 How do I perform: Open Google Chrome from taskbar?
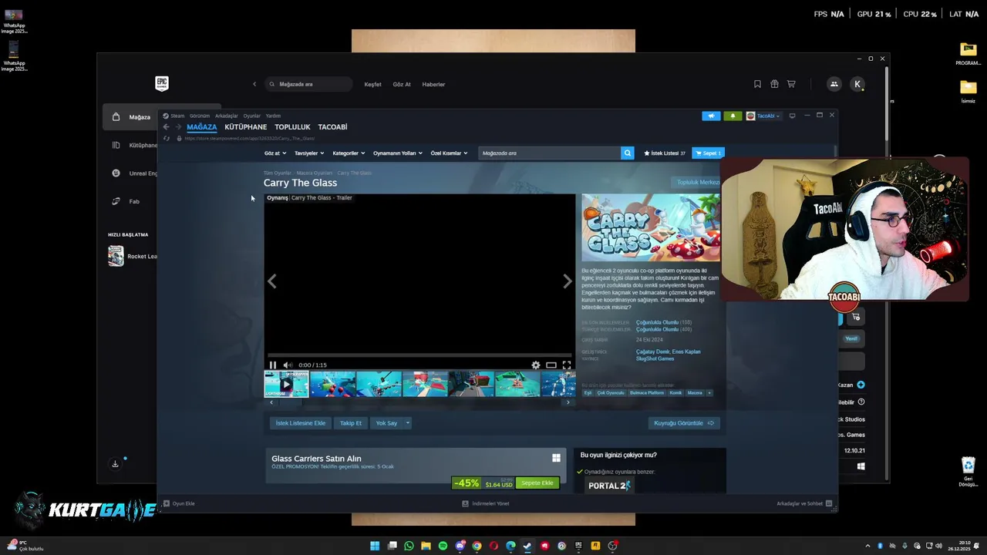tap(477, 546)
